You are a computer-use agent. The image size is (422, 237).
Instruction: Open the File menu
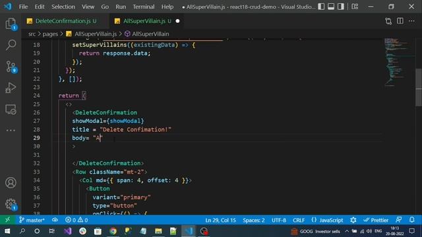click(x=24, y=7)
